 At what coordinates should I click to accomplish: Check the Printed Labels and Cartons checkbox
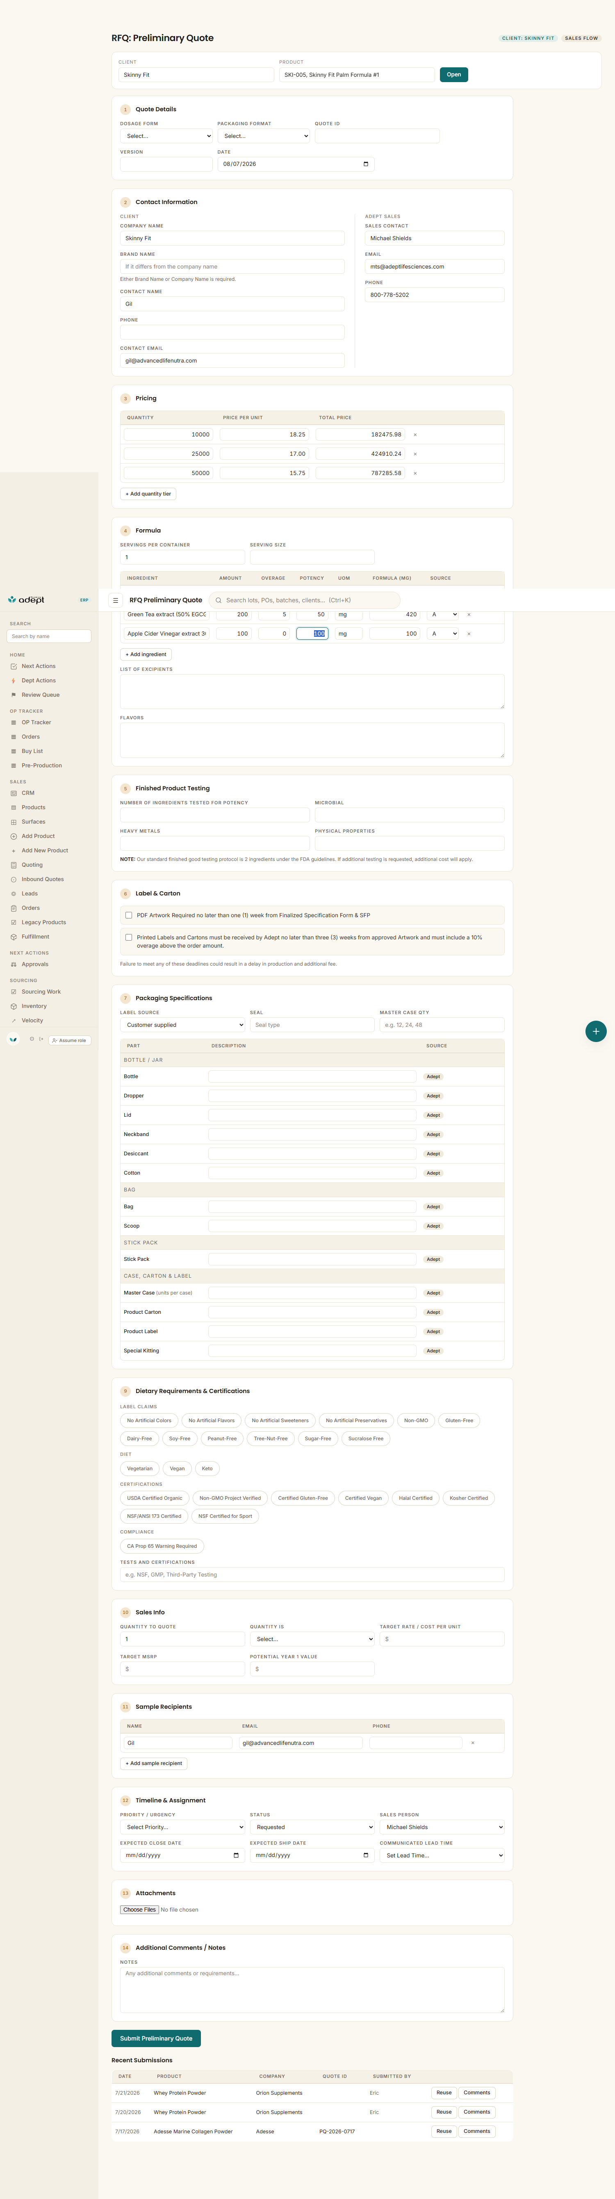(x=129, y=937)
